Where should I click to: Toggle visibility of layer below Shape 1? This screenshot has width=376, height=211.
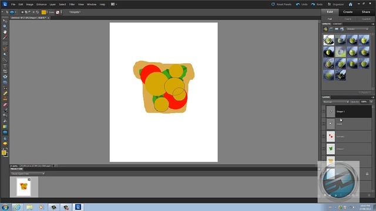pyautogui.click(x=323, y=124)
